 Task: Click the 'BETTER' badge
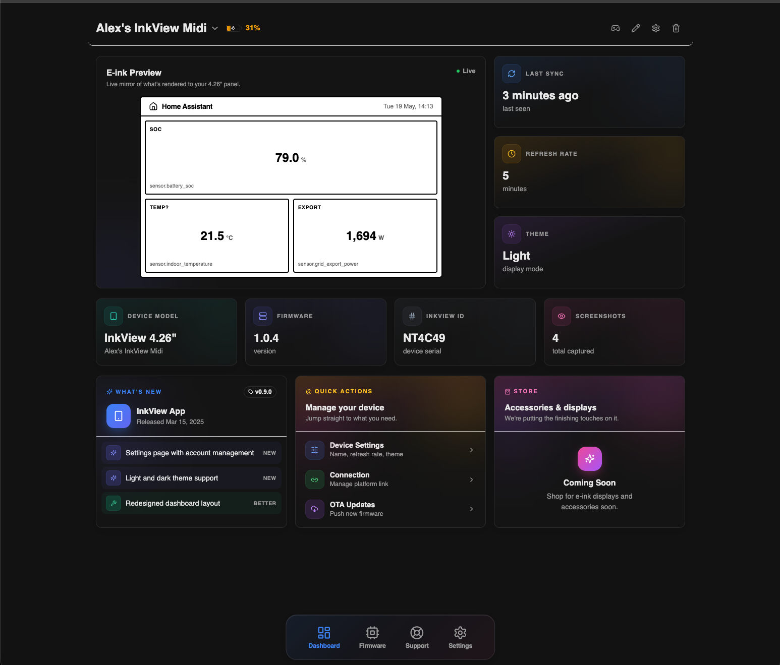[x=265, y=503]
